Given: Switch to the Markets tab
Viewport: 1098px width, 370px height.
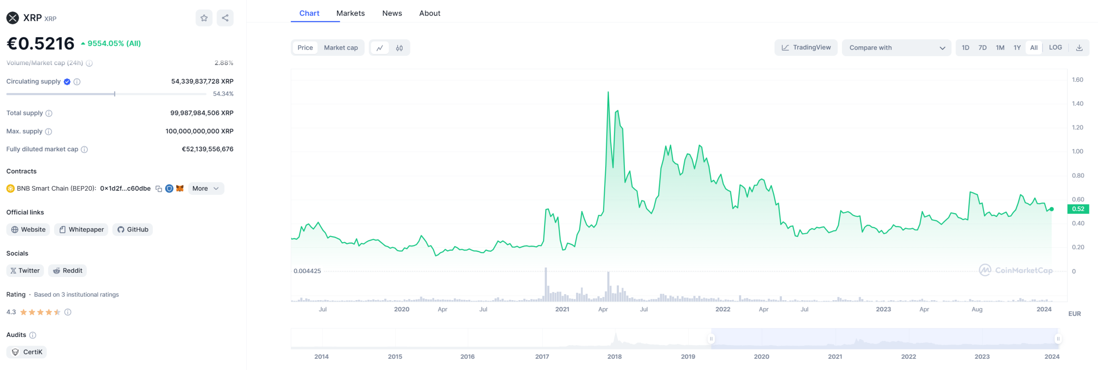Looking at the screenshot, I should pos(350,13).
